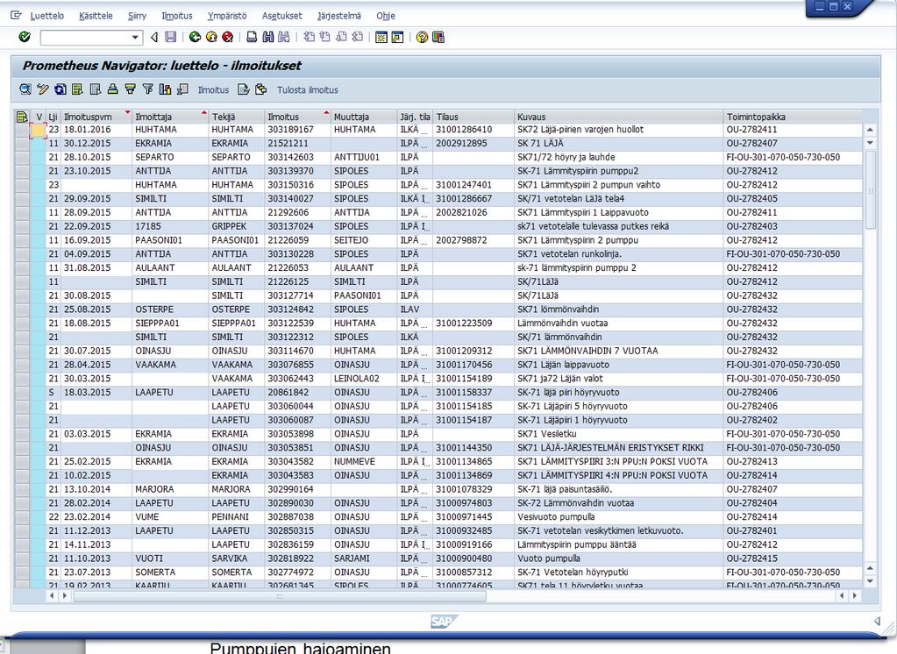Click the table select-all corner icon
The image size is (897, 654).
point(22,117)
